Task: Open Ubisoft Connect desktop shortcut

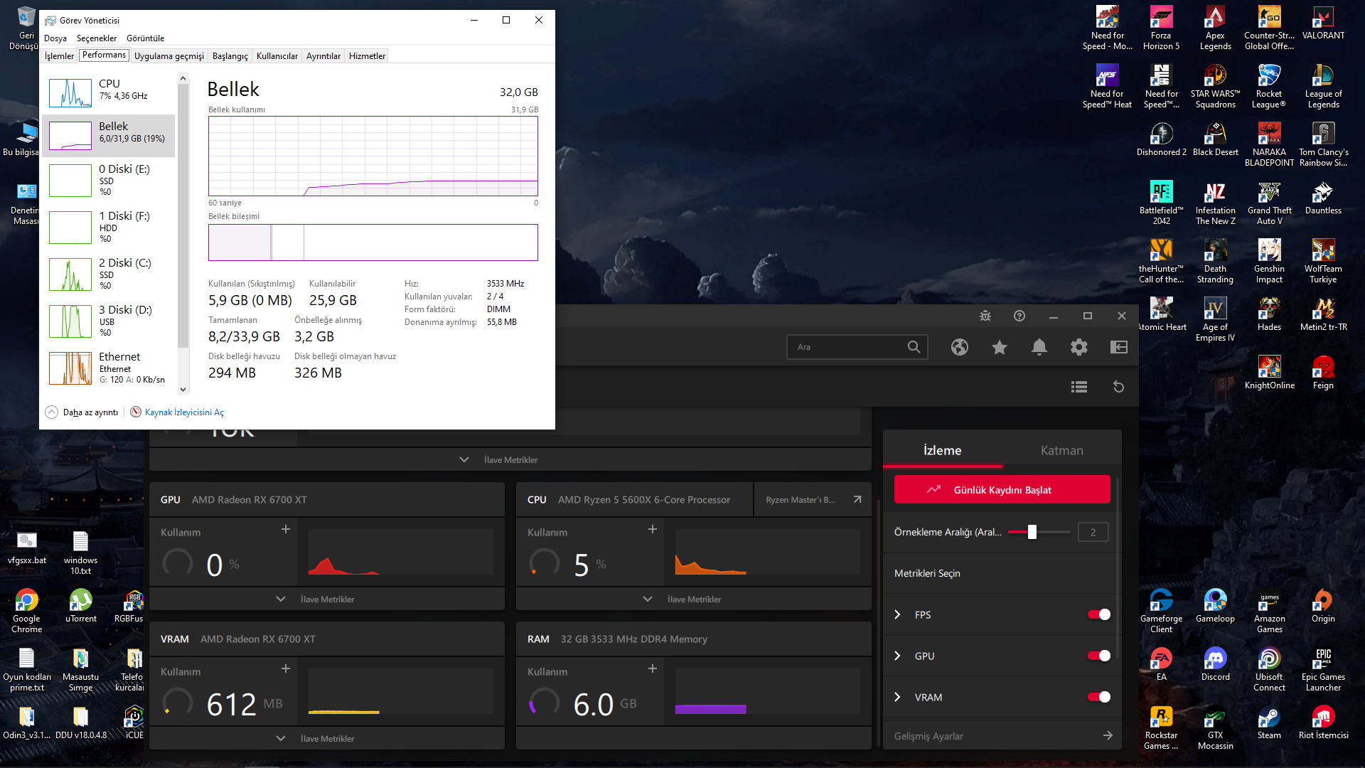Action: coord(1269,670)
